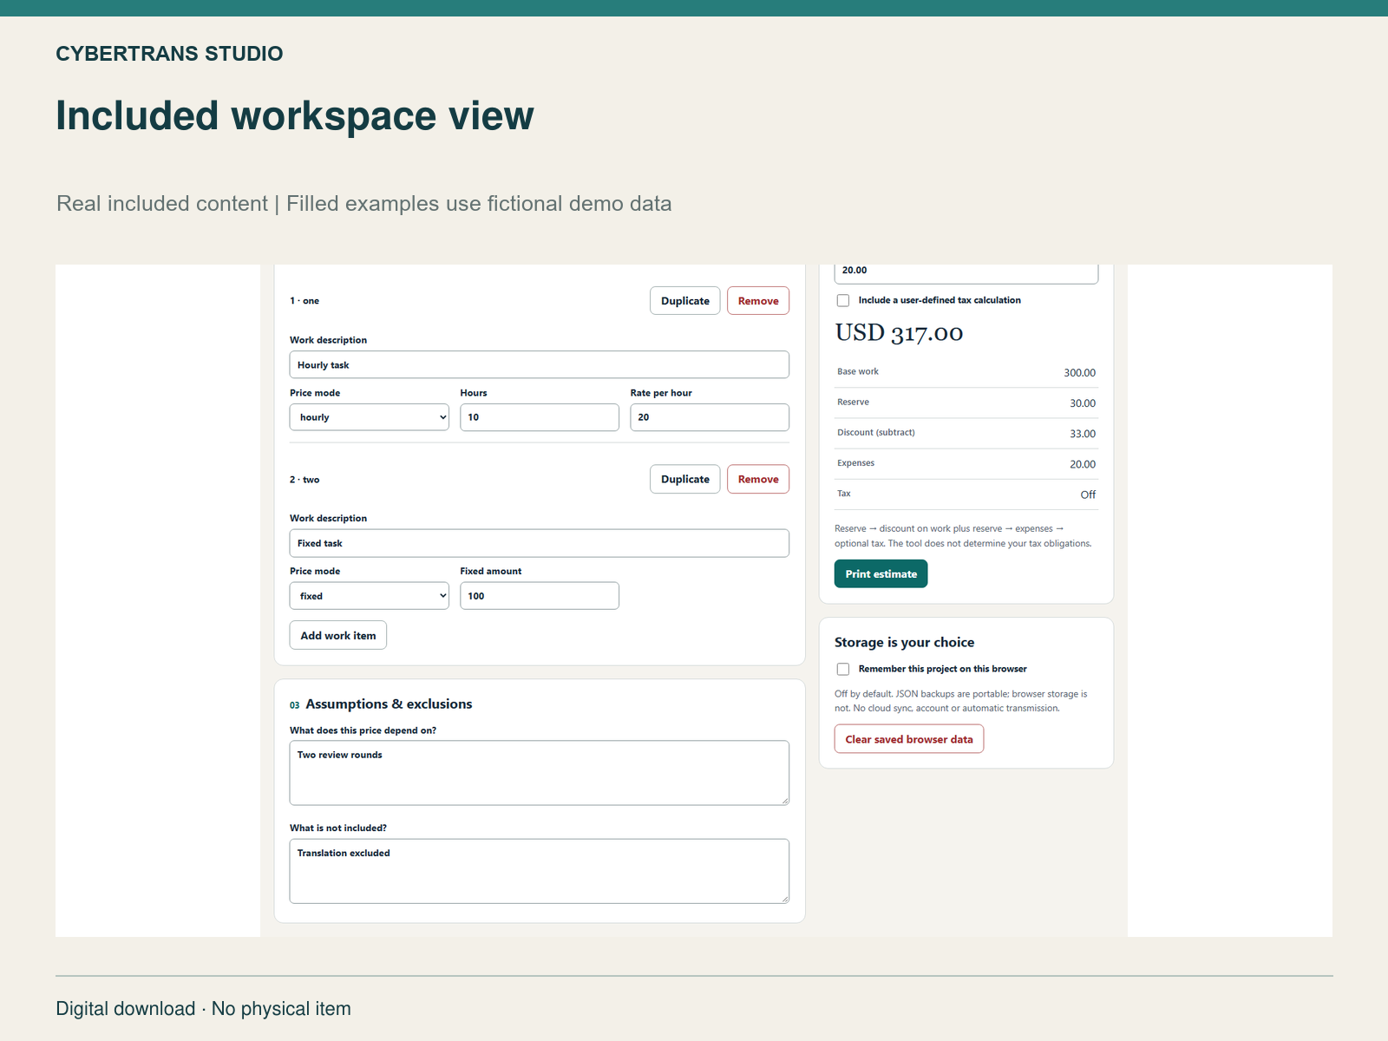Click the 20.00 field above the tax checkbox

click(x=966, y=272)
